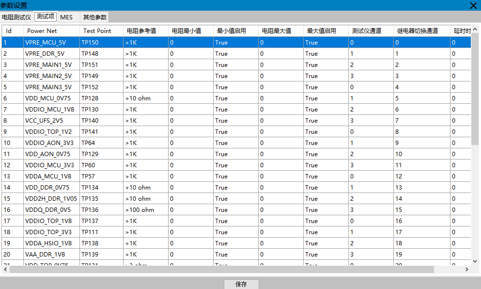Screen dimensions: 481x289
Task: Click the 电阻最大值 column header
Action: click(281, 31)
